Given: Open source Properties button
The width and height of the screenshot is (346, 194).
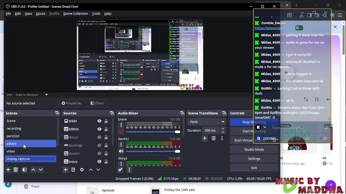Looking at the screenshot, I should tap(72, 103).
